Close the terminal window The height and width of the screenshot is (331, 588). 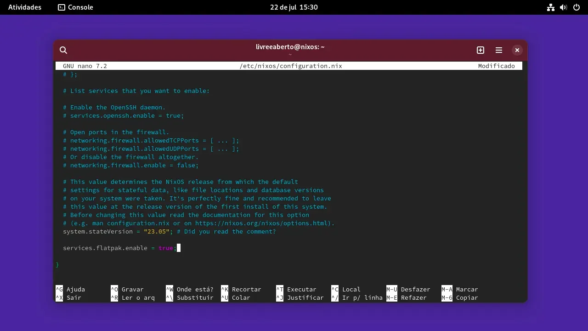click(517, 50)
